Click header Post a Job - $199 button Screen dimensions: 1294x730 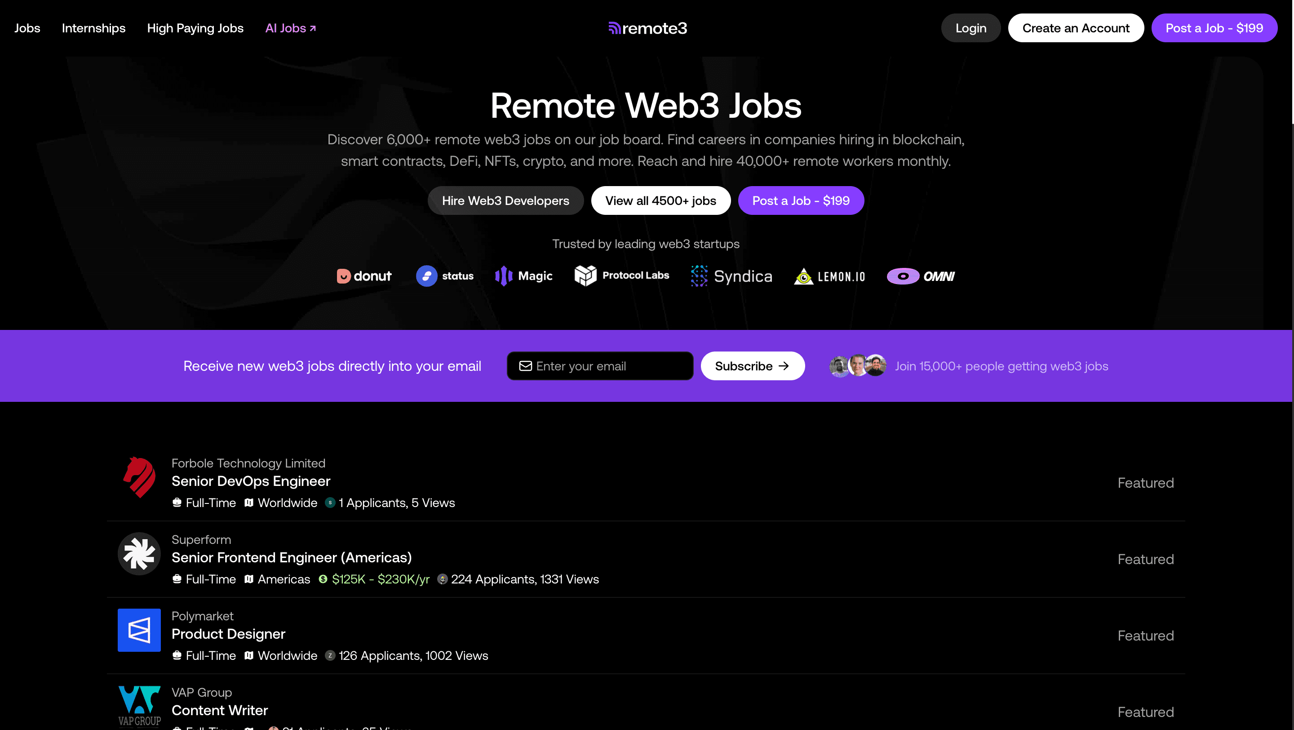click(1214, 28)
